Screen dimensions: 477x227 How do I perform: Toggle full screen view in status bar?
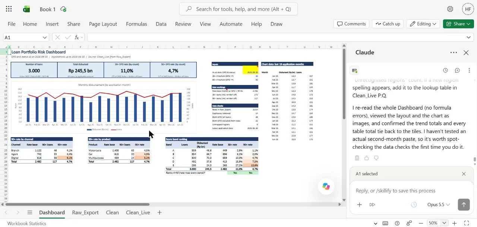(x=466, y=223)
